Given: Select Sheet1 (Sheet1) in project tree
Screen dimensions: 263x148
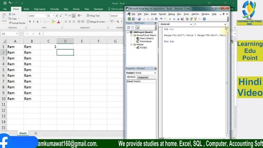Looking at the screenshot, I should [147, 38].
